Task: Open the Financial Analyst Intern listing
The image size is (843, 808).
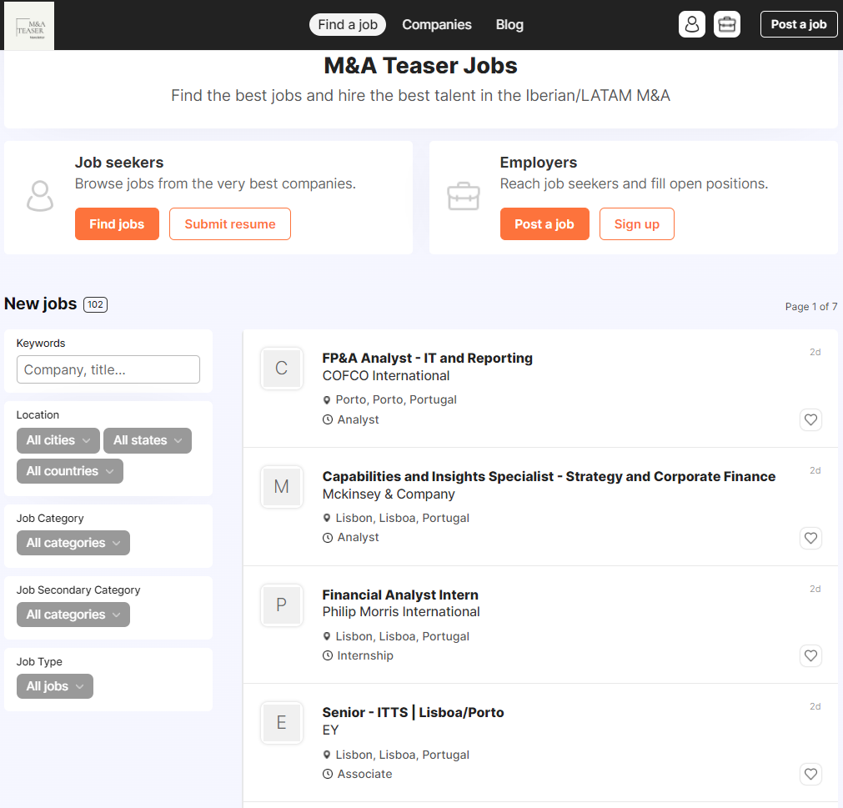Action: coord(400,595)
